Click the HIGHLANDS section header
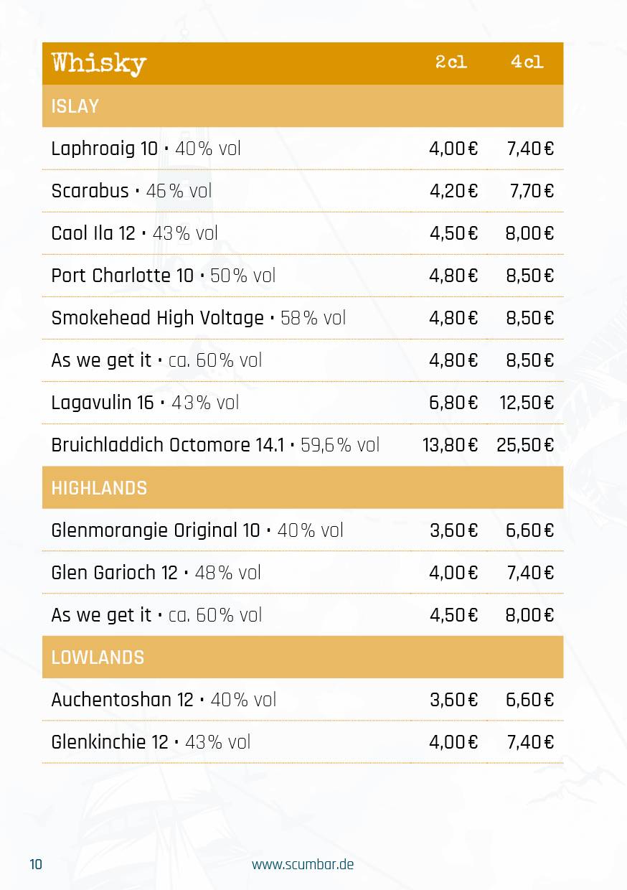Viewport: 627px width, 890px height. point(303,488)
